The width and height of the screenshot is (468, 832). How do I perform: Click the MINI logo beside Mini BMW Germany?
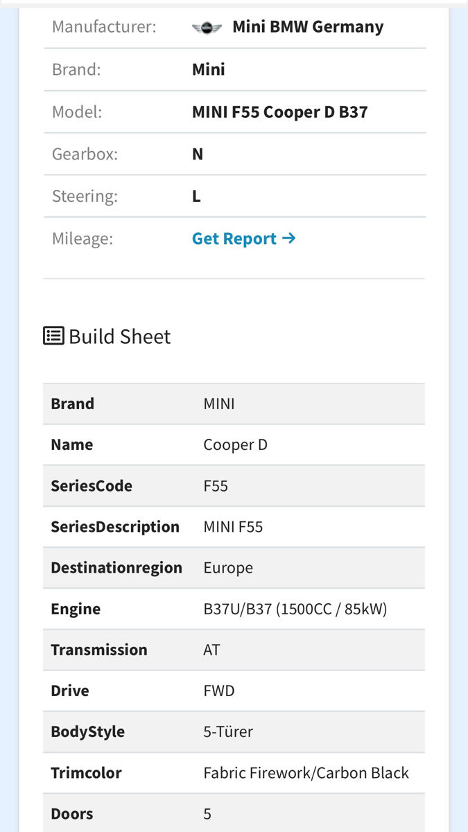207,28
